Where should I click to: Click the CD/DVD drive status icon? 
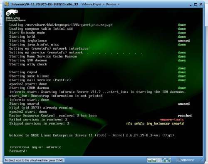(159, 160)
